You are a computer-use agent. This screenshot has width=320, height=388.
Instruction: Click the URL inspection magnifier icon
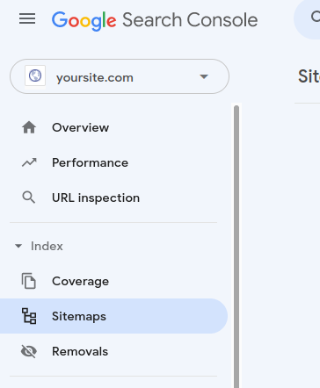29,198
